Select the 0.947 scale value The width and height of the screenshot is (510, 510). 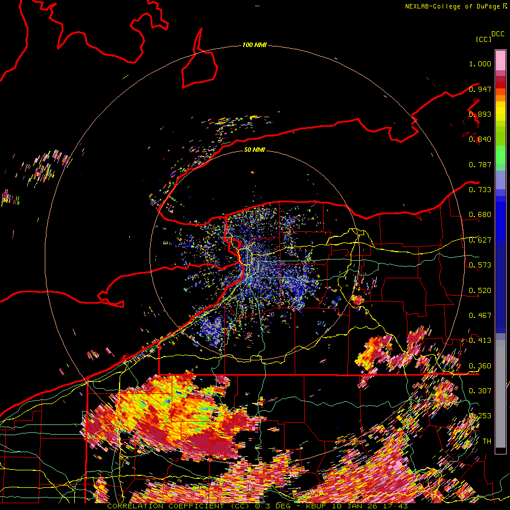tap(480, 89)
